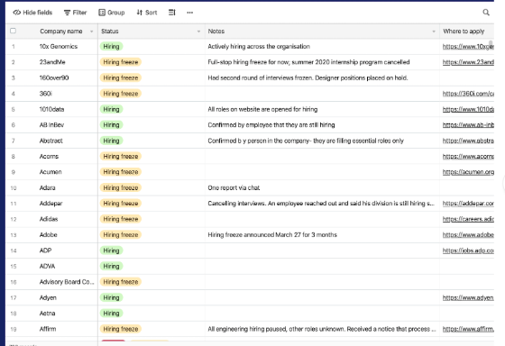Click the row height icon
This screenshot has height=346, width=505.
tap(172, 13)
